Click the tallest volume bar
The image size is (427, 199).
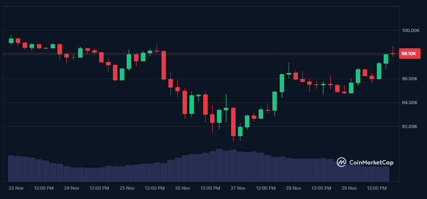pyautogui.click(x=219, y=165)
